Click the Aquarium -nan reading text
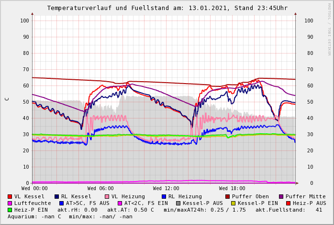This screenshot has height=225, width=334. click(36, 216)
